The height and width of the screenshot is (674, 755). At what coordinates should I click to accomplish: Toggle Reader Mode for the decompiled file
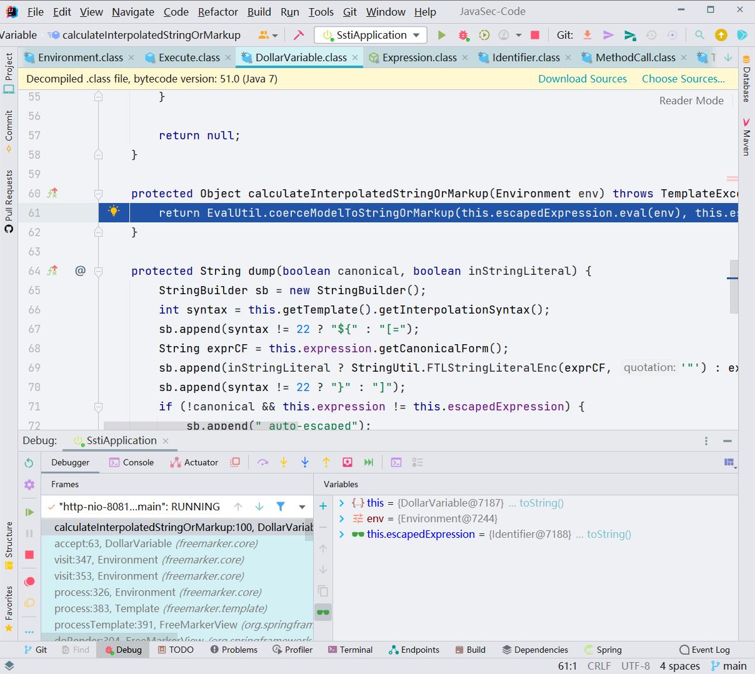click(x=691, y=100)
